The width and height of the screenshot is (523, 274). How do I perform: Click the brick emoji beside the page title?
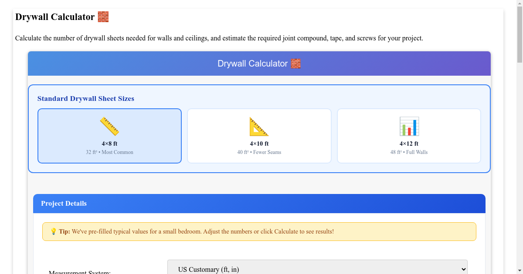(103, 17)
